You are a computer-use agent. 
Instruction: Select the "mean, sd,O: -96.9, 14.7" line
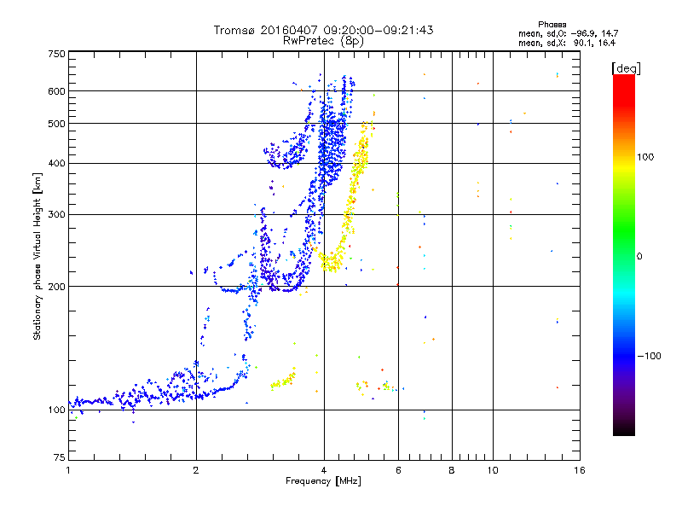coord(568,33)
